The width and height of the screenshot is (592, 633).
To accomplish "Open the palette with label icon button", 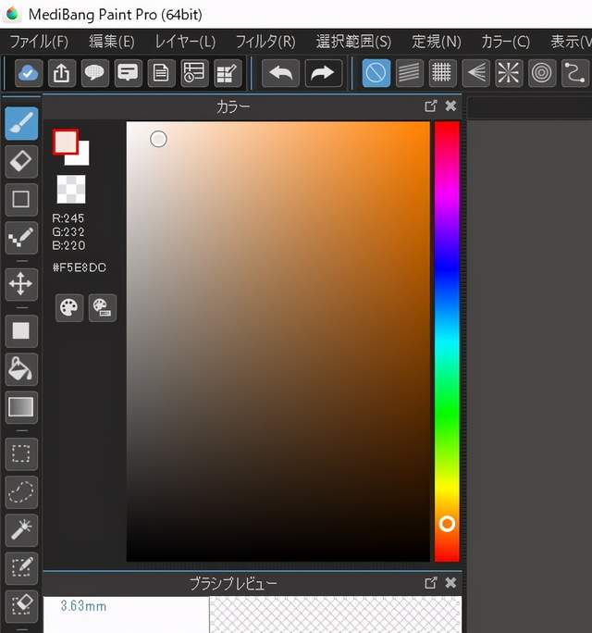I will coord(103,308).
